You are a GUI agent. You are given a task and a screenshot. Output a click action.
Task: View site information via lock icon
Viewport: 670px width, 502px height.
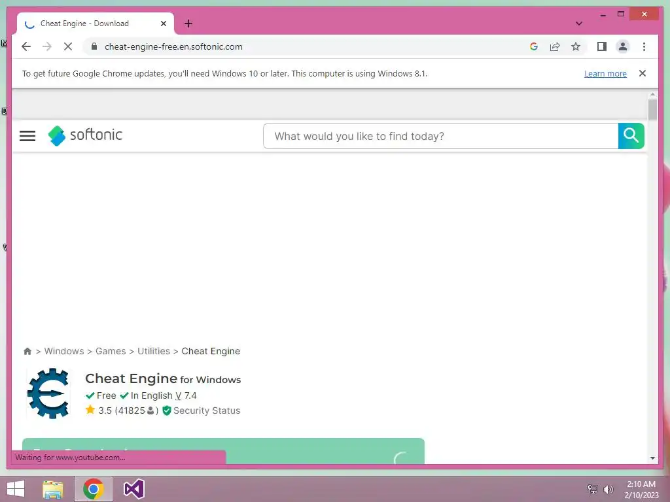pos(94,46)
